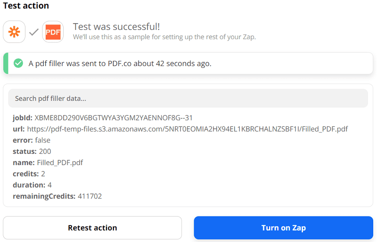The width and height of the screenshot is (377, 242).
Task: Click the PDF.co app icon
Action: (x=53, y=32)
